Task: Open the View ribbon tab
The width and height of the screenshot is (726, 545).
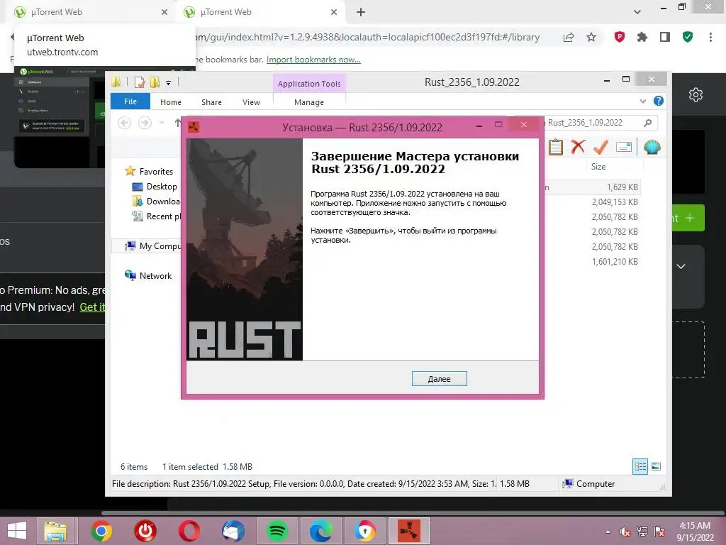Action: click(x=252, y=102)
